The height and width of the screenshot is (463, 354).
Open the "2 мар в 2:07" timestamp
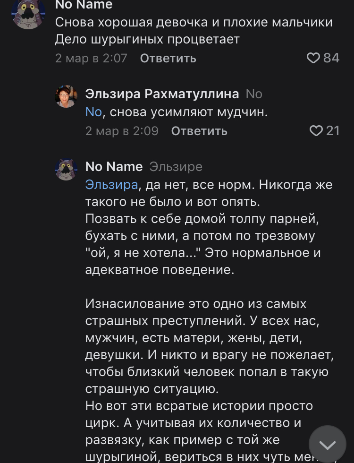click(x=91, y=58)
